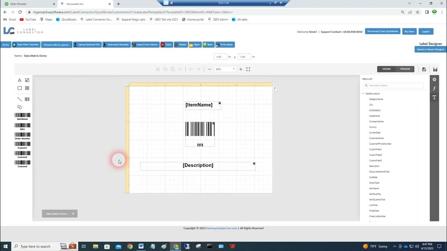Image resolution: width=447 pixels, height=251 pixels.
Task: Click the Cut scissors icon
Action: click(158, 69)
